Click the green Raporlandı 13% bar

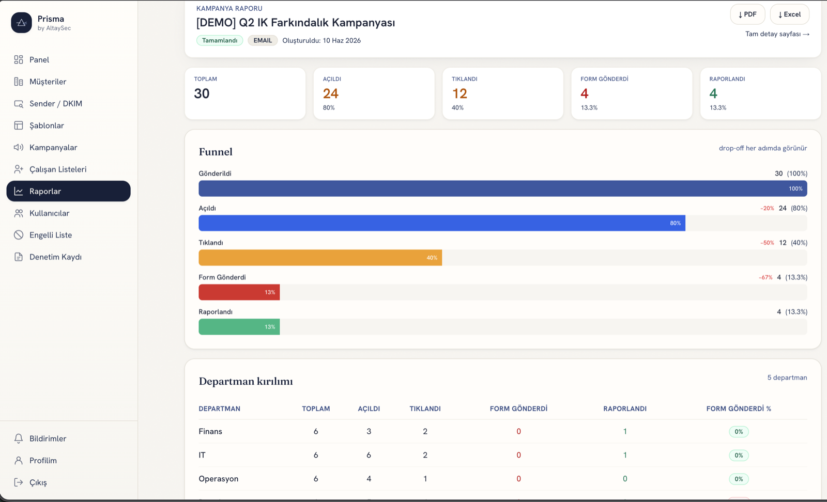pyautogui.click(x=239, y=327)
